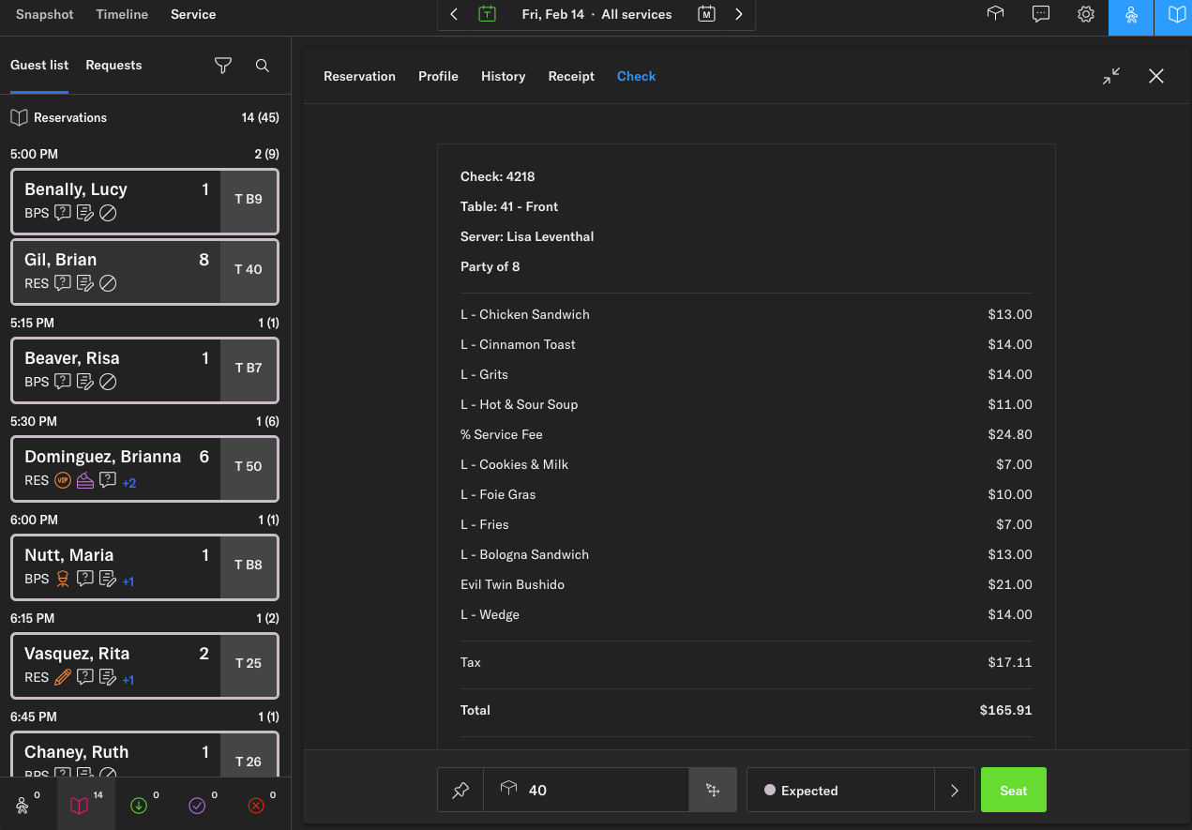Expand the Expected status dropdown
The height and width of the screenshot is (830, 1192).
(954, 790)
